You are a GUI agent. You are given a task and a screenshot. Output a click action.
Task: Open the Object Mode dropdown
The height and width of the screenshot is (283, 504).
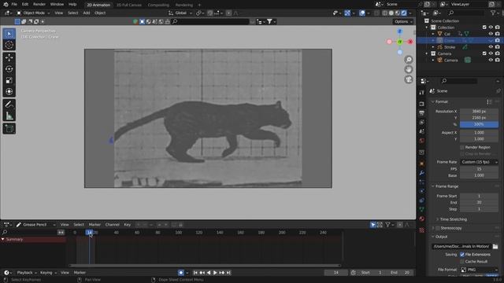pos(33,13)
